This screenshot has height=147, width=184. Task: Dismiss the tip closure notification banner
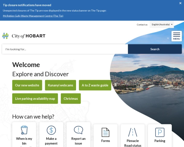tap(180, 3)
